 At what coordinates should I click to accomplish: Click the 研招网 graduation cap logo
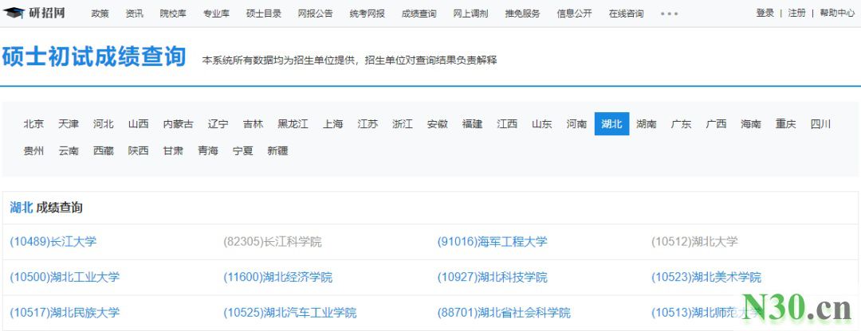[x=33, y=13]
